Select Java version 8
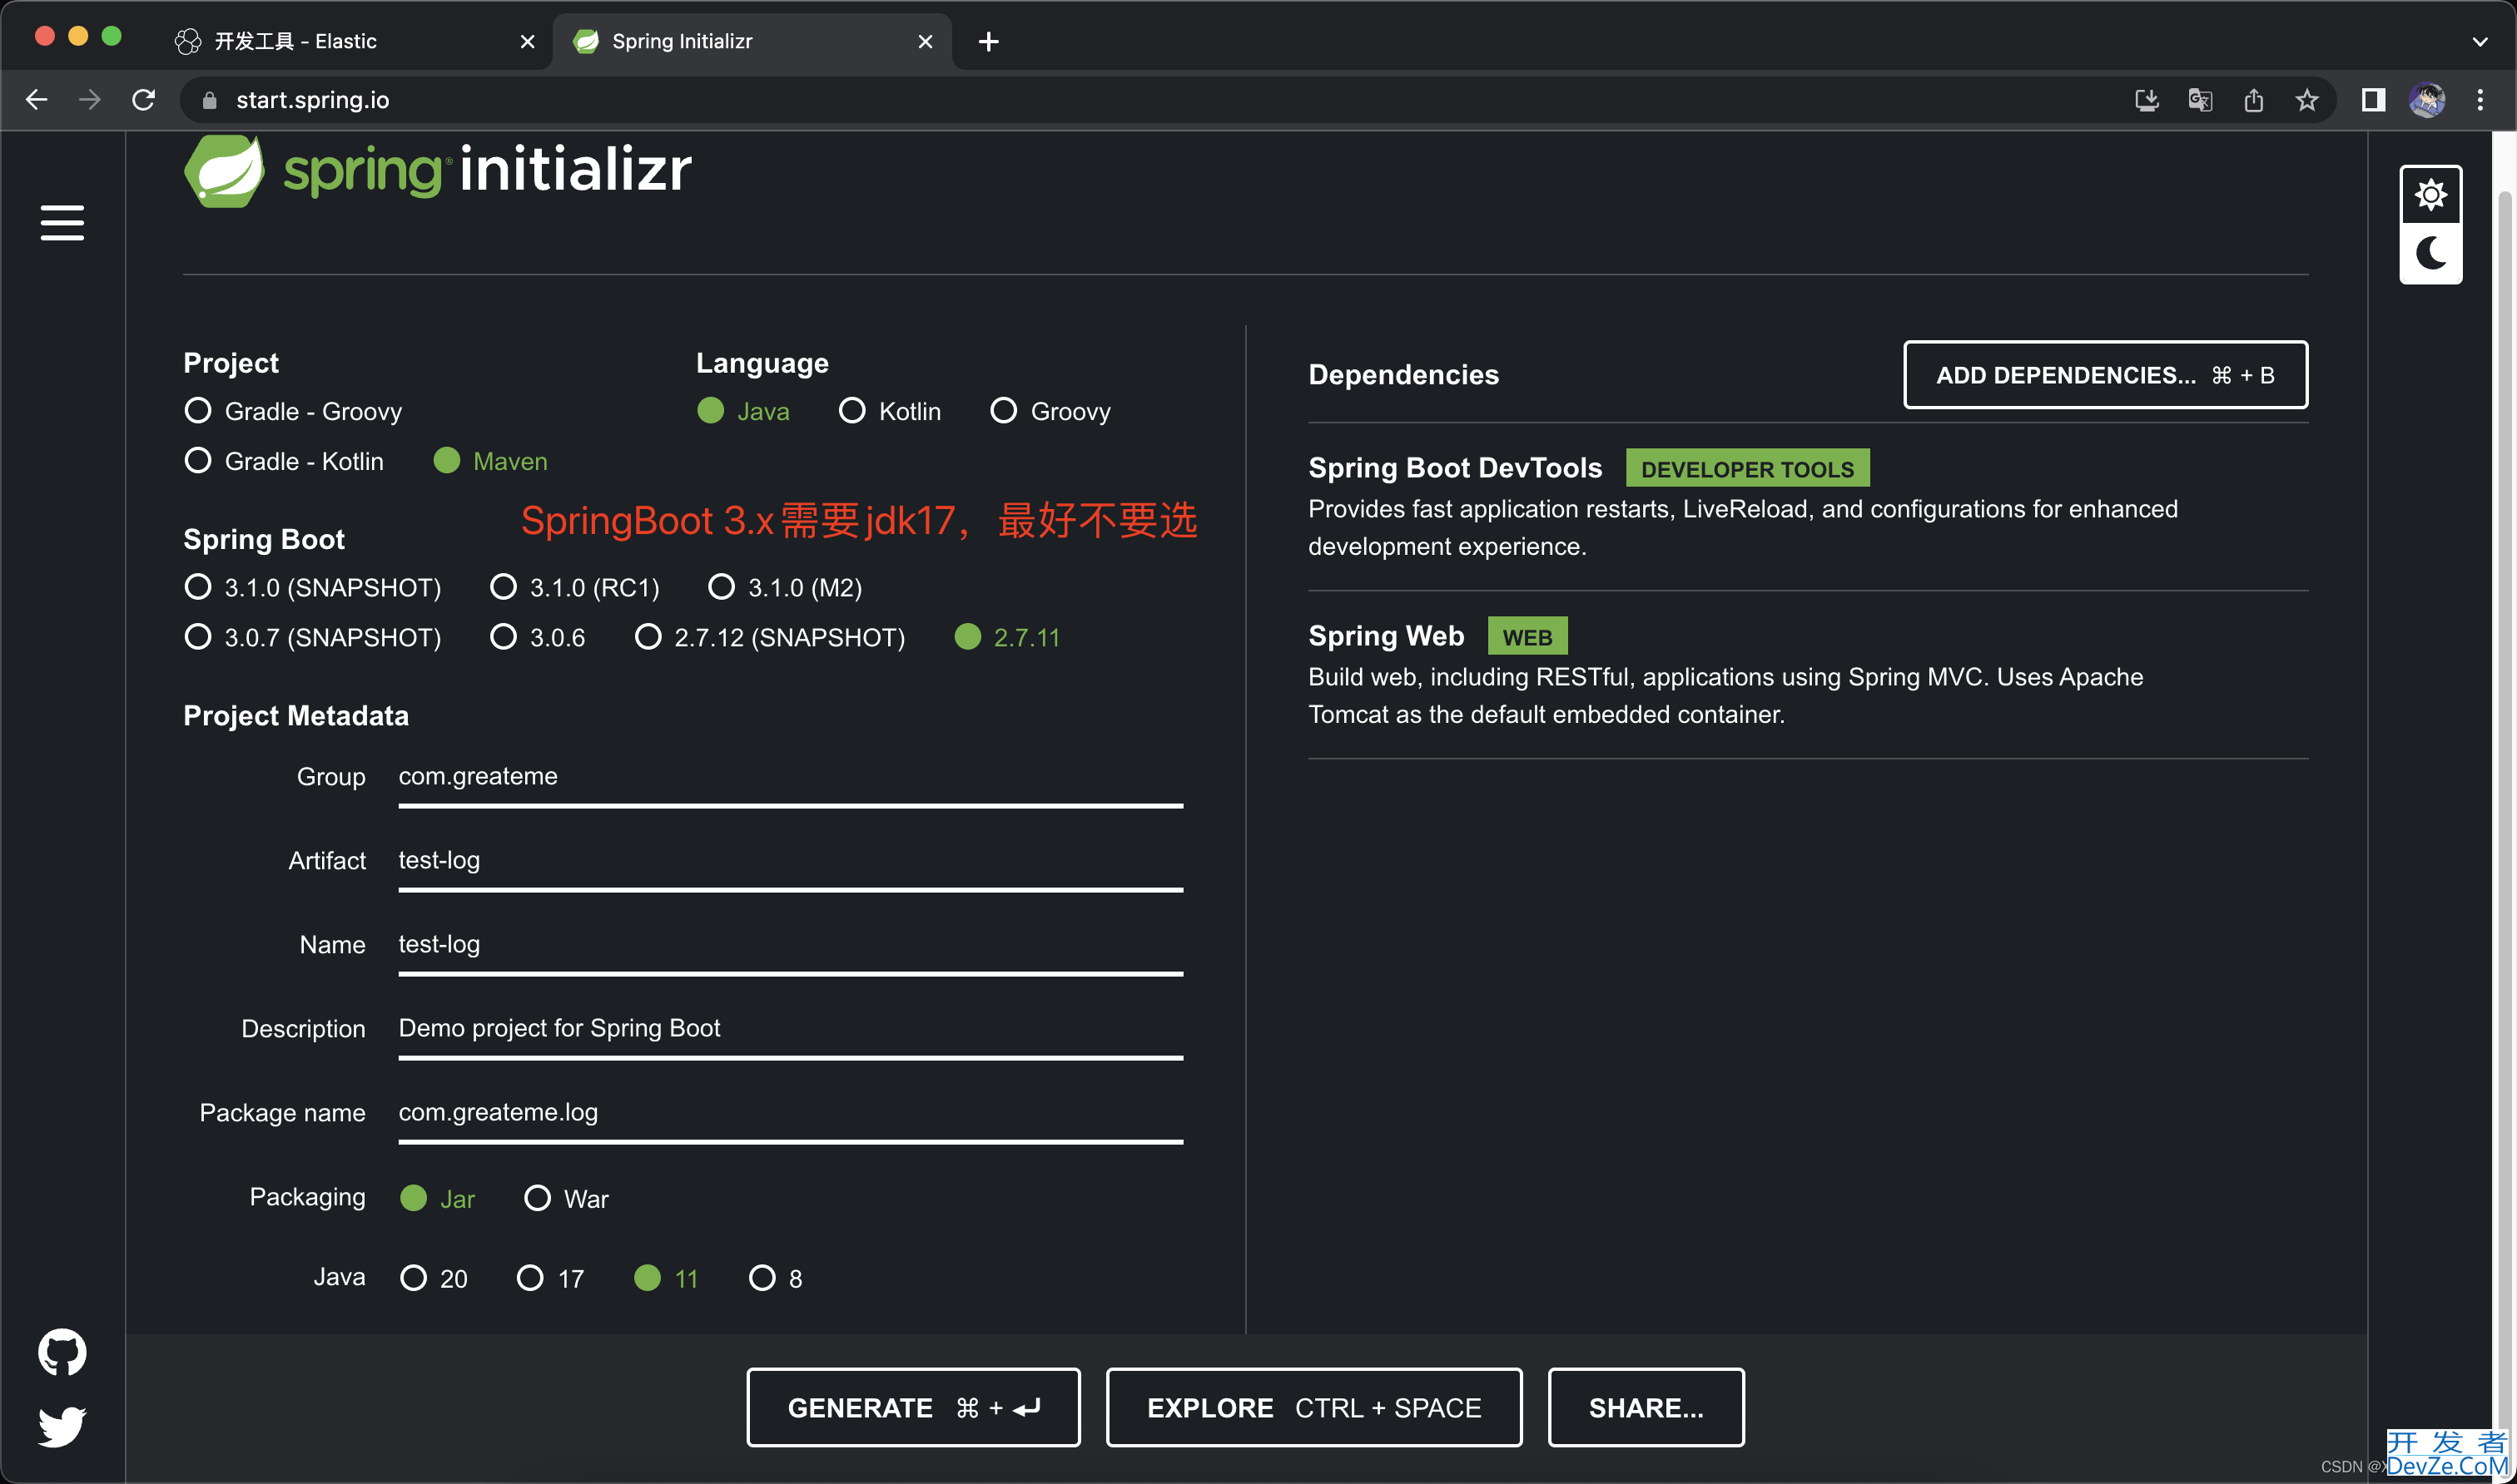The height and width of the screenshot is (1484, 2517). pyautogui.click(x=775, y=1278)
